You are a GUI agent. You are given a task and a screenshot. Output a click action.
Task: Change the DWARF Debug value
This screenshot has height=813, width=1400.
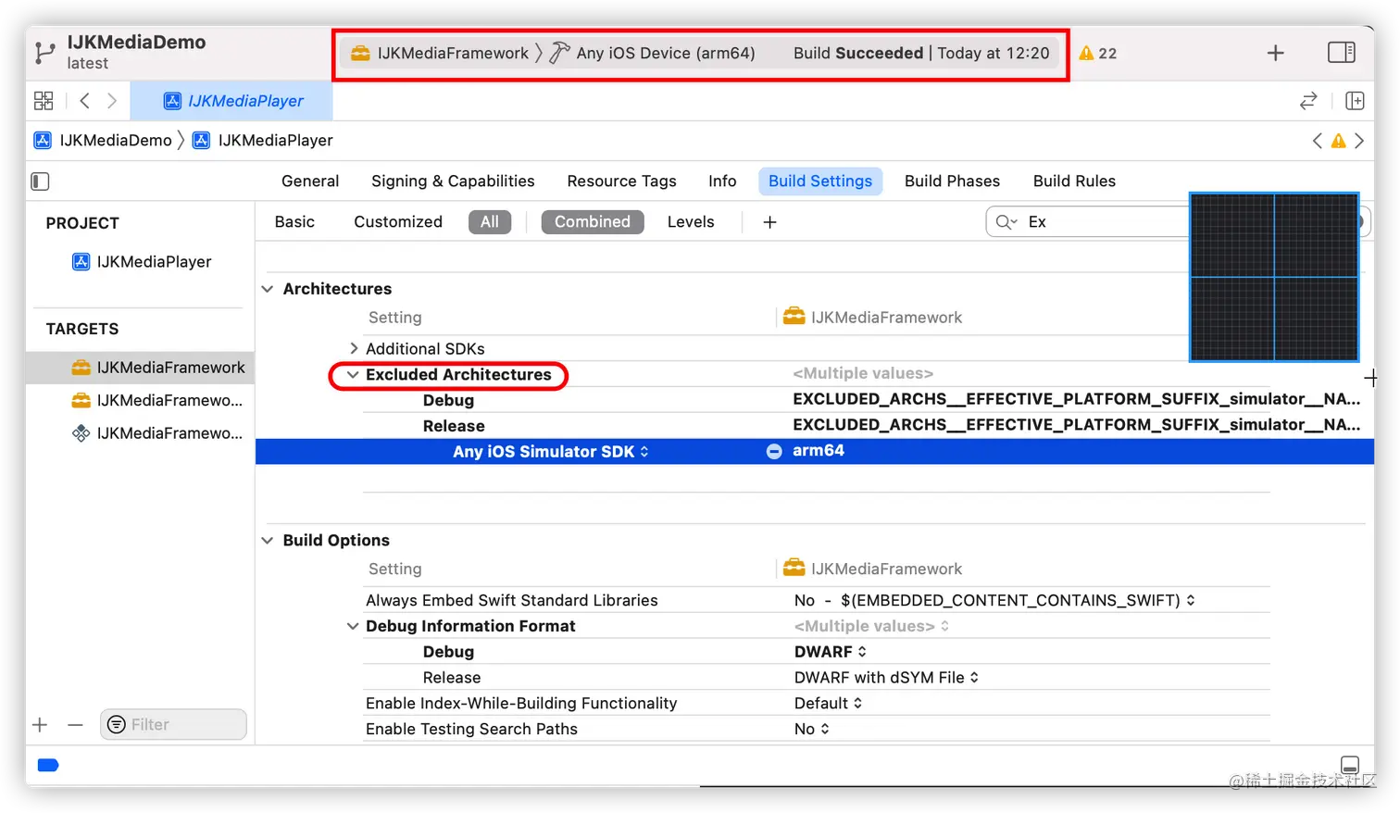pos(830,652)
